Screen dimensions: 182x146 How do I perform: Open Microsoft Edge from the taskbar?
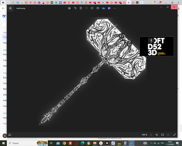[x=83, y=143]
